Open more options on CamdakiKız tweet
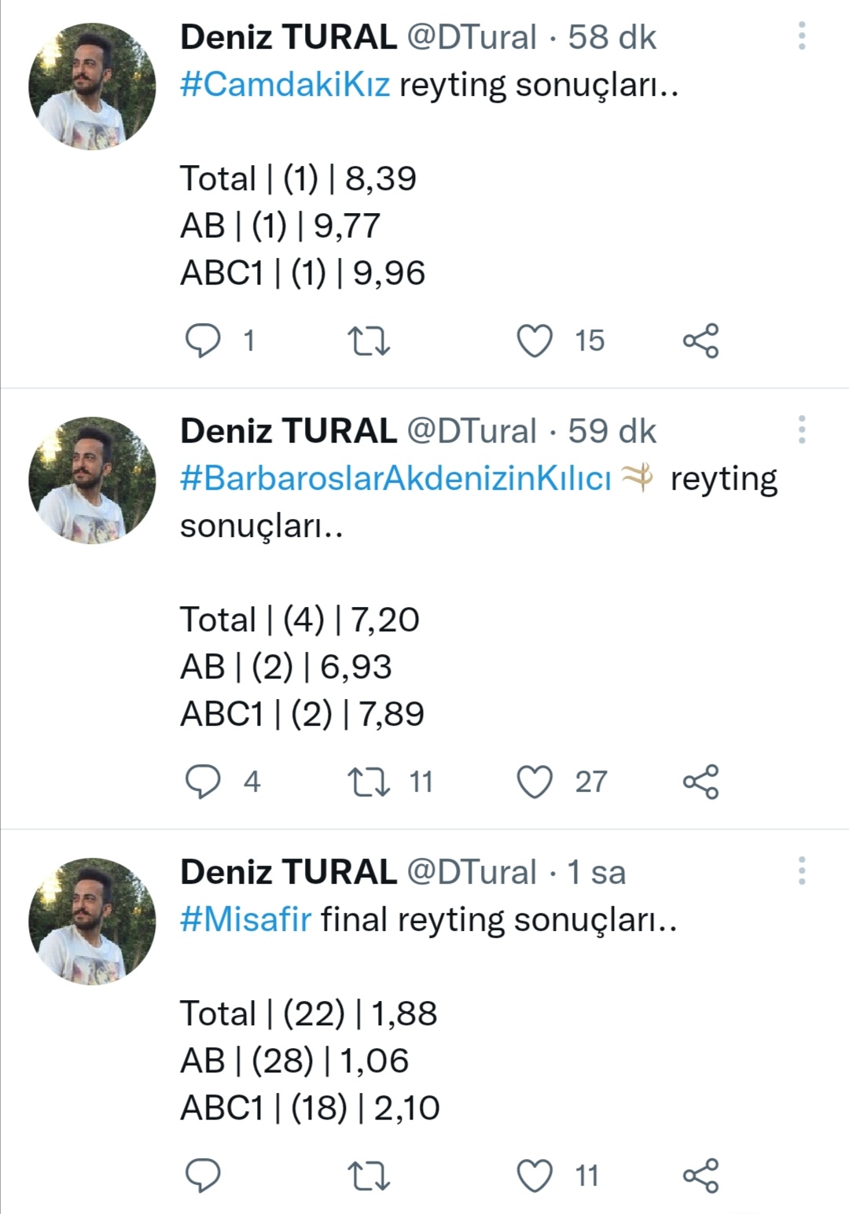 802,36
